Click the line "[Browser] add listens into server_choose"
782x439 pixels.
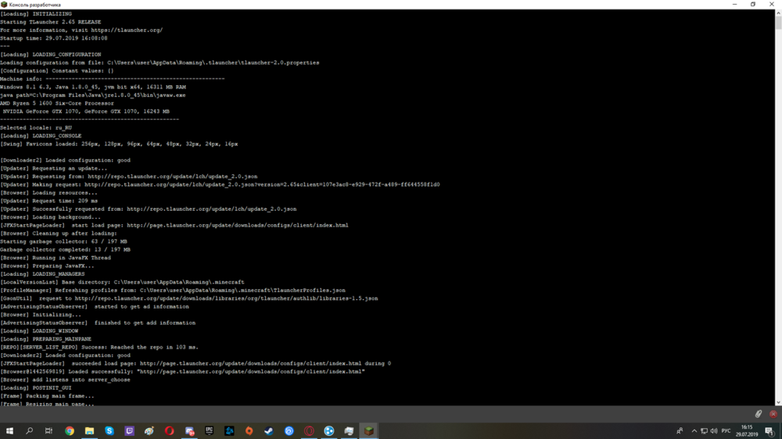tap(65, 380)
